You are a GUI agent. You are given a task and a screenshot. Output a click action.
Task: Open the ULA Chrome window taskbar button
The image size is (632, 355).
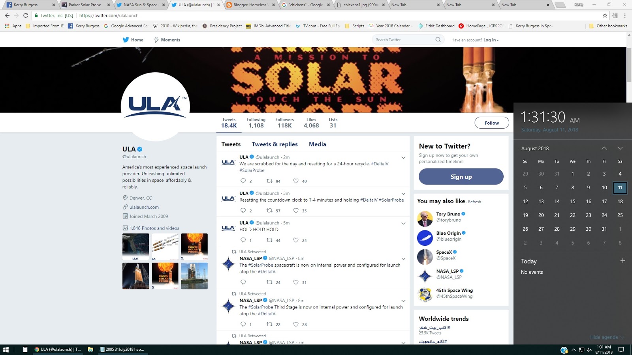pyautogui.click(x=58, y=349)
